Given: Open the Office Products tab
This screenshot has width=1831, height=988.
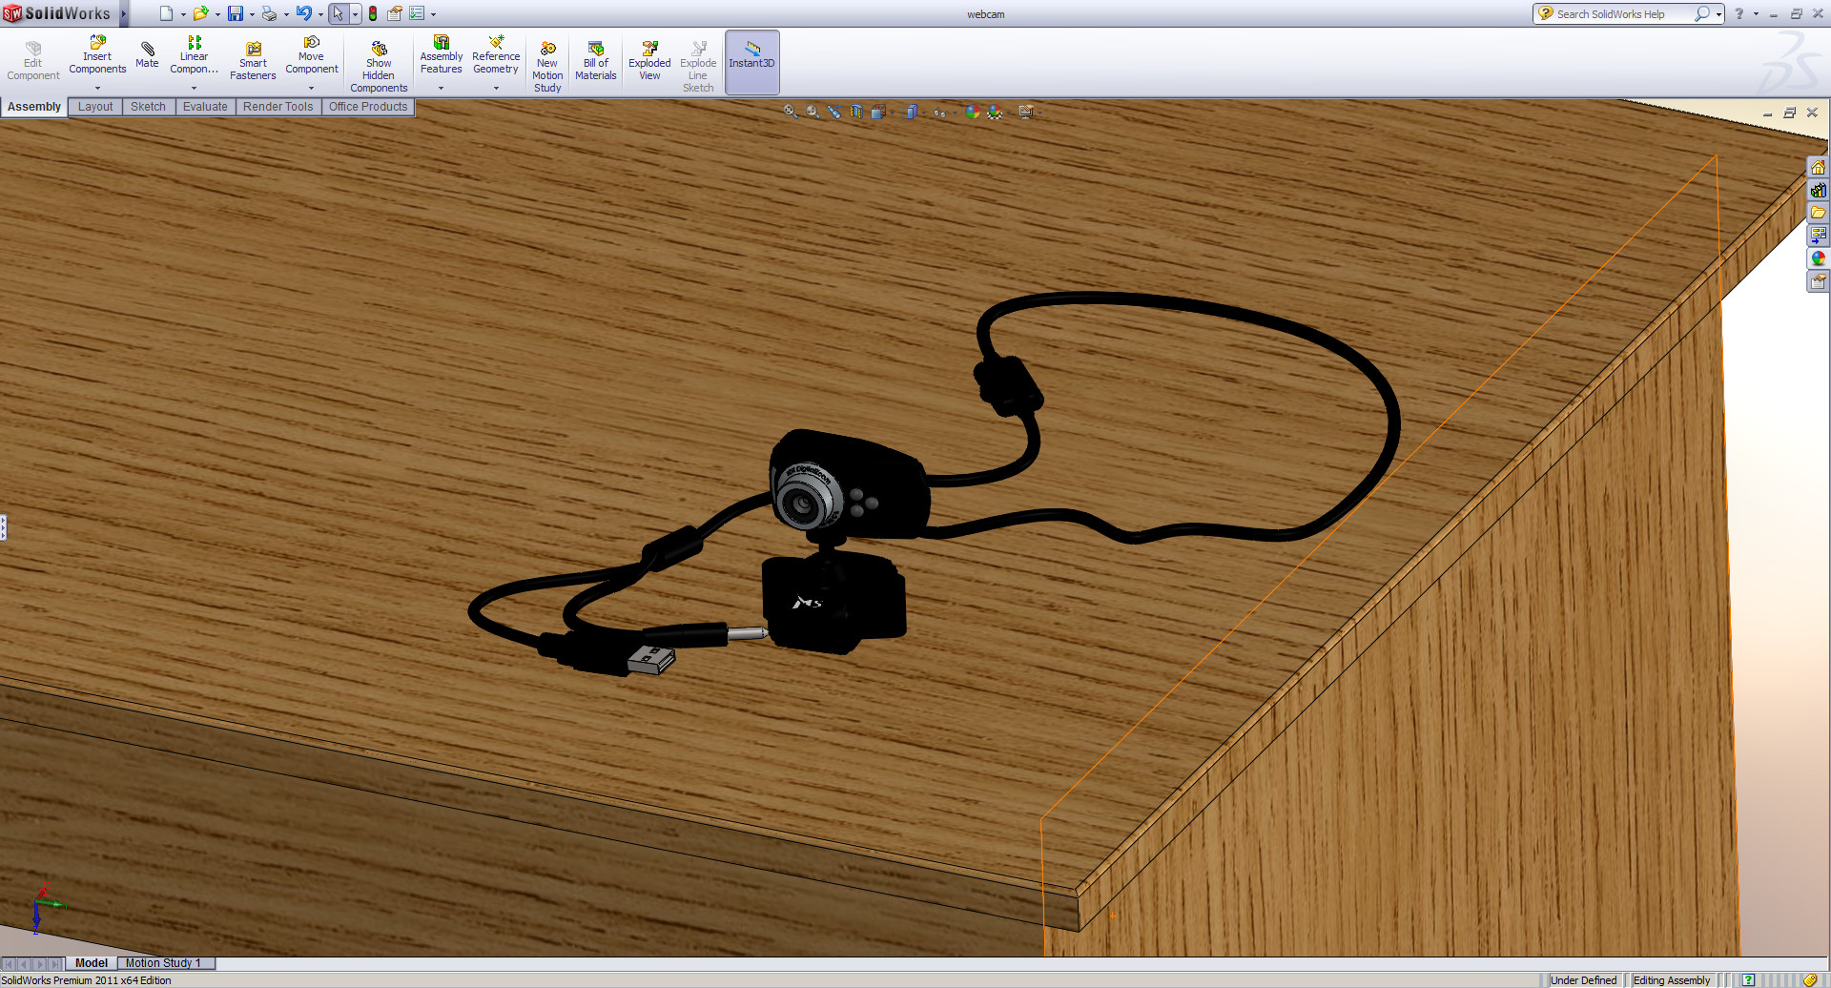Looking at the screenshot, I should click(368, 107).
